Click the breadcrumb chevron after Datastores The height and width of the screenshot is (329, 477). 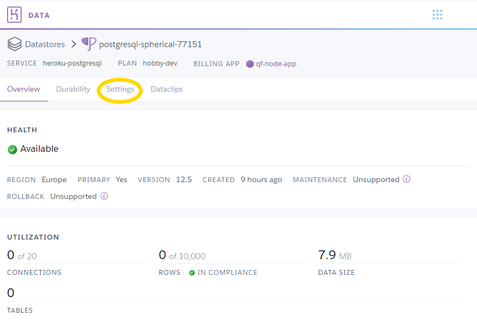tap(73, 44)
